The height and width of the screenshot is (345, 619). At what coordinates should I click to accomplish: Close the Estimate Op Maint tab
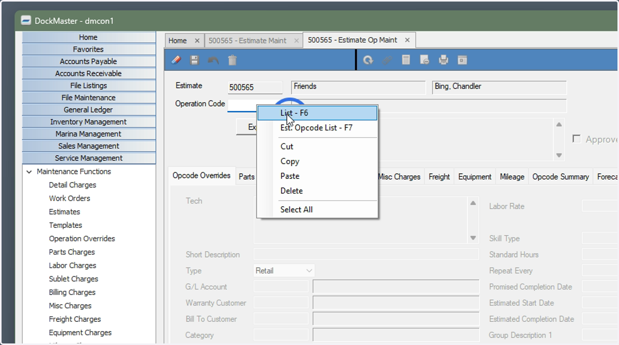click(x=407, y=40)
